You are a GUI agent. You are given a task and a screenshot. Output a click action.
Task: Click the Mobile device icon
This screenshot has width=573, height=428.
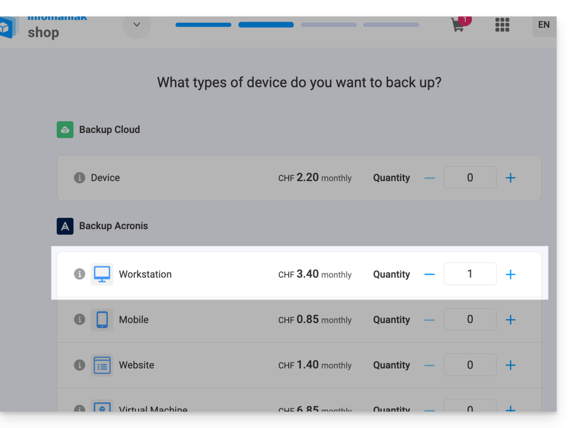click(102, 320)
